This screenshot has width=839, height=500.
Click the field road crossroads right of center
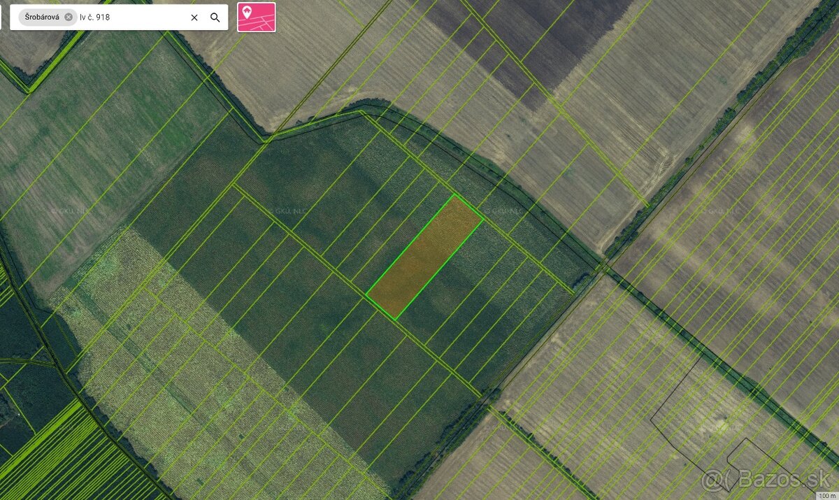(603, 266)
